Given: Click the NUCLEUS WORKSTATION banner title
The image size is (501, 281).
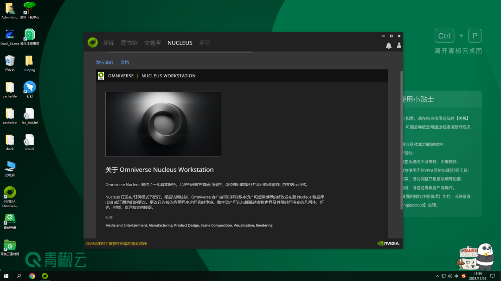Looking at the screenshot, I should point(168,75).
